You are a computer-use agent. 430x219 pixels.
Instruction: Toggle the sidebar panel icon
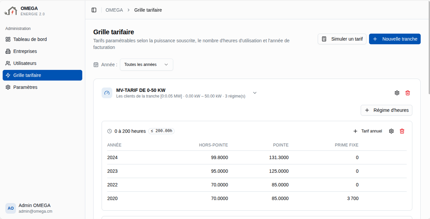pyautogui.click(x=94, y=10)
